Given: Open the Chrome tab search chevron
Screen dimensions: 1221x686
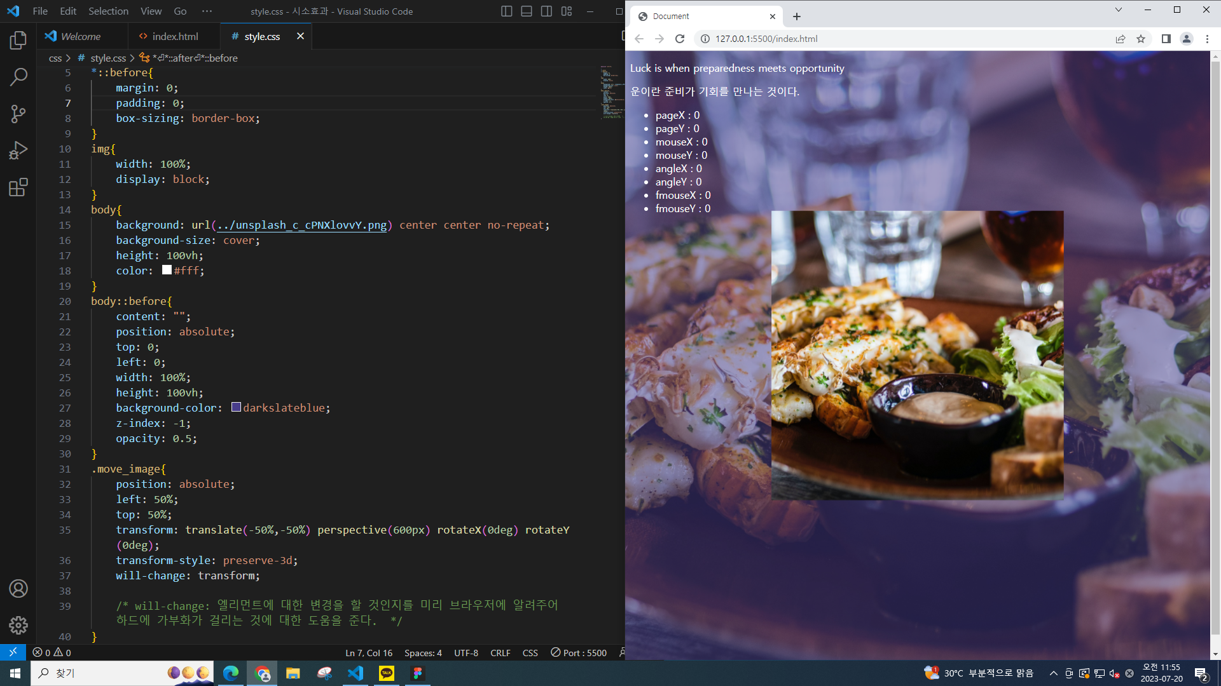Looking at the screenshot, I should [1119, 10].
